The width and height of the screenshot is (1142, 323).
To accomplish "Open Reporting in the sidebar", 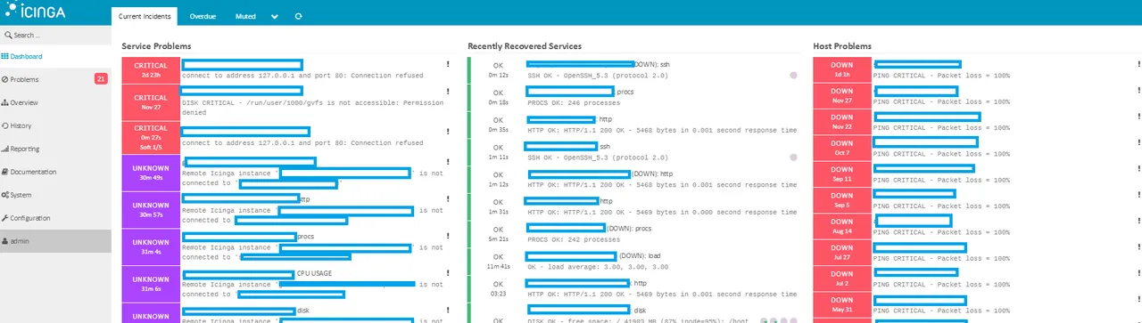I will point(55,149).
